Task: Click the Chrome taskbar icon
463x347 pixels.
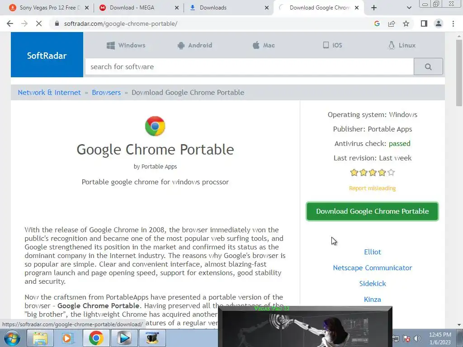Action: click(96, 338)
